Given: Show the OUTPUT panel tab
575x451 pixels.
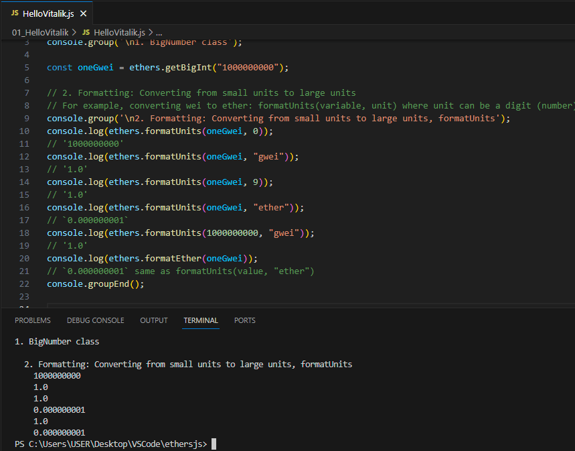Looking at the screenshot, I should [x=153, y=320].
